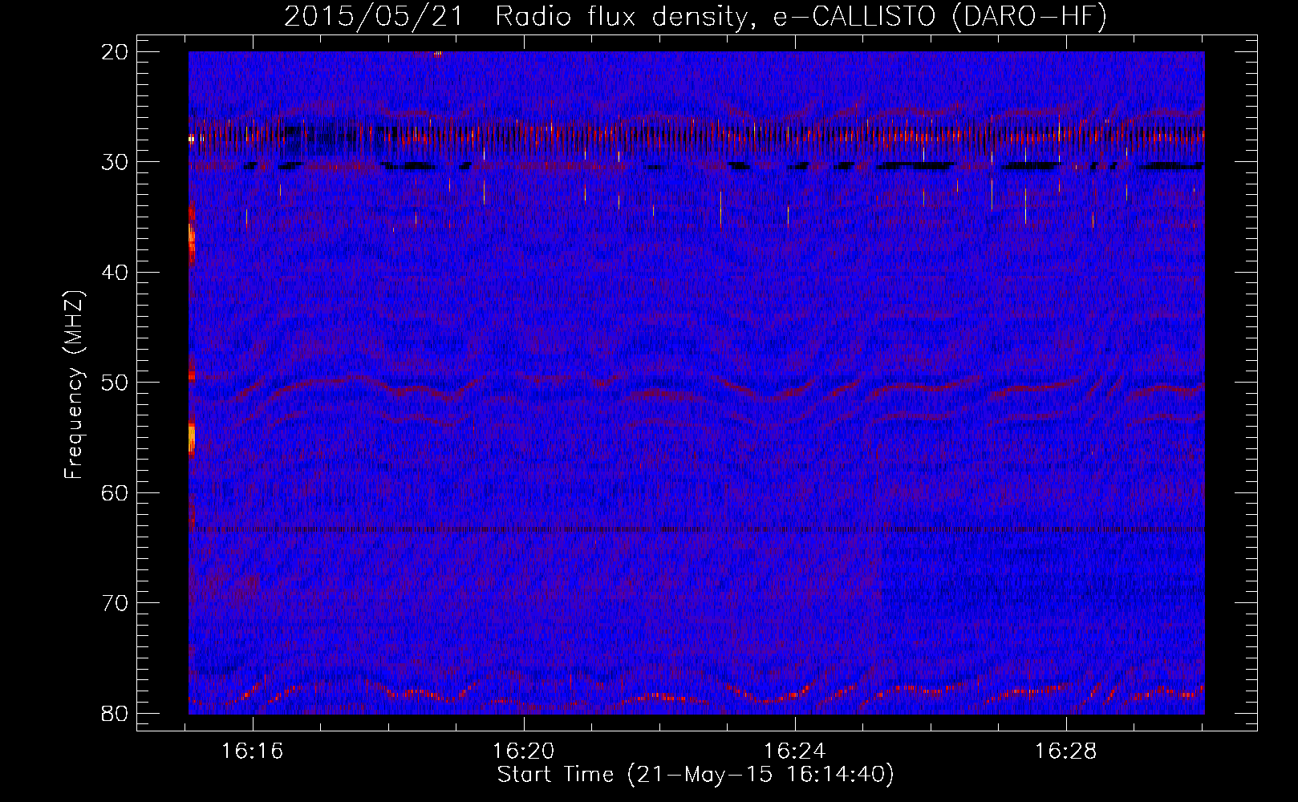The image size is (1298, 802).
Task: Click the 70 MHz frequency tick label
Action: 116,603
